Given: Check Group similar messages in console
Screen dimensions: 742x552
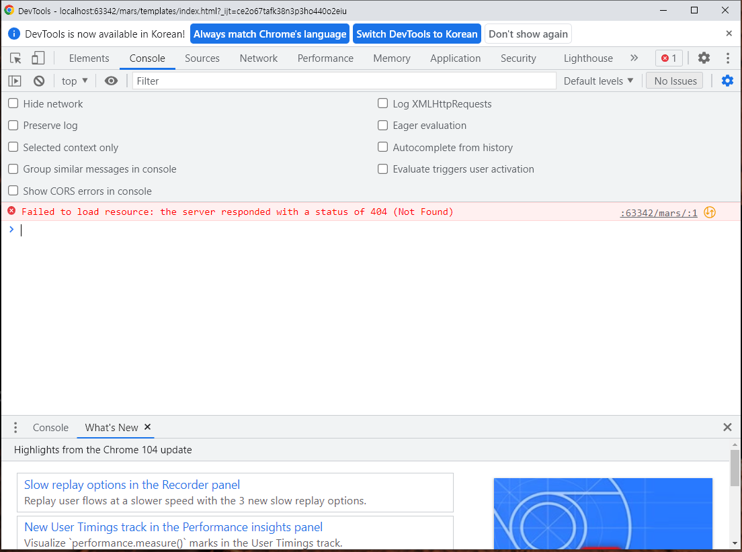Looking at the screenshot, I should (13, 169).
